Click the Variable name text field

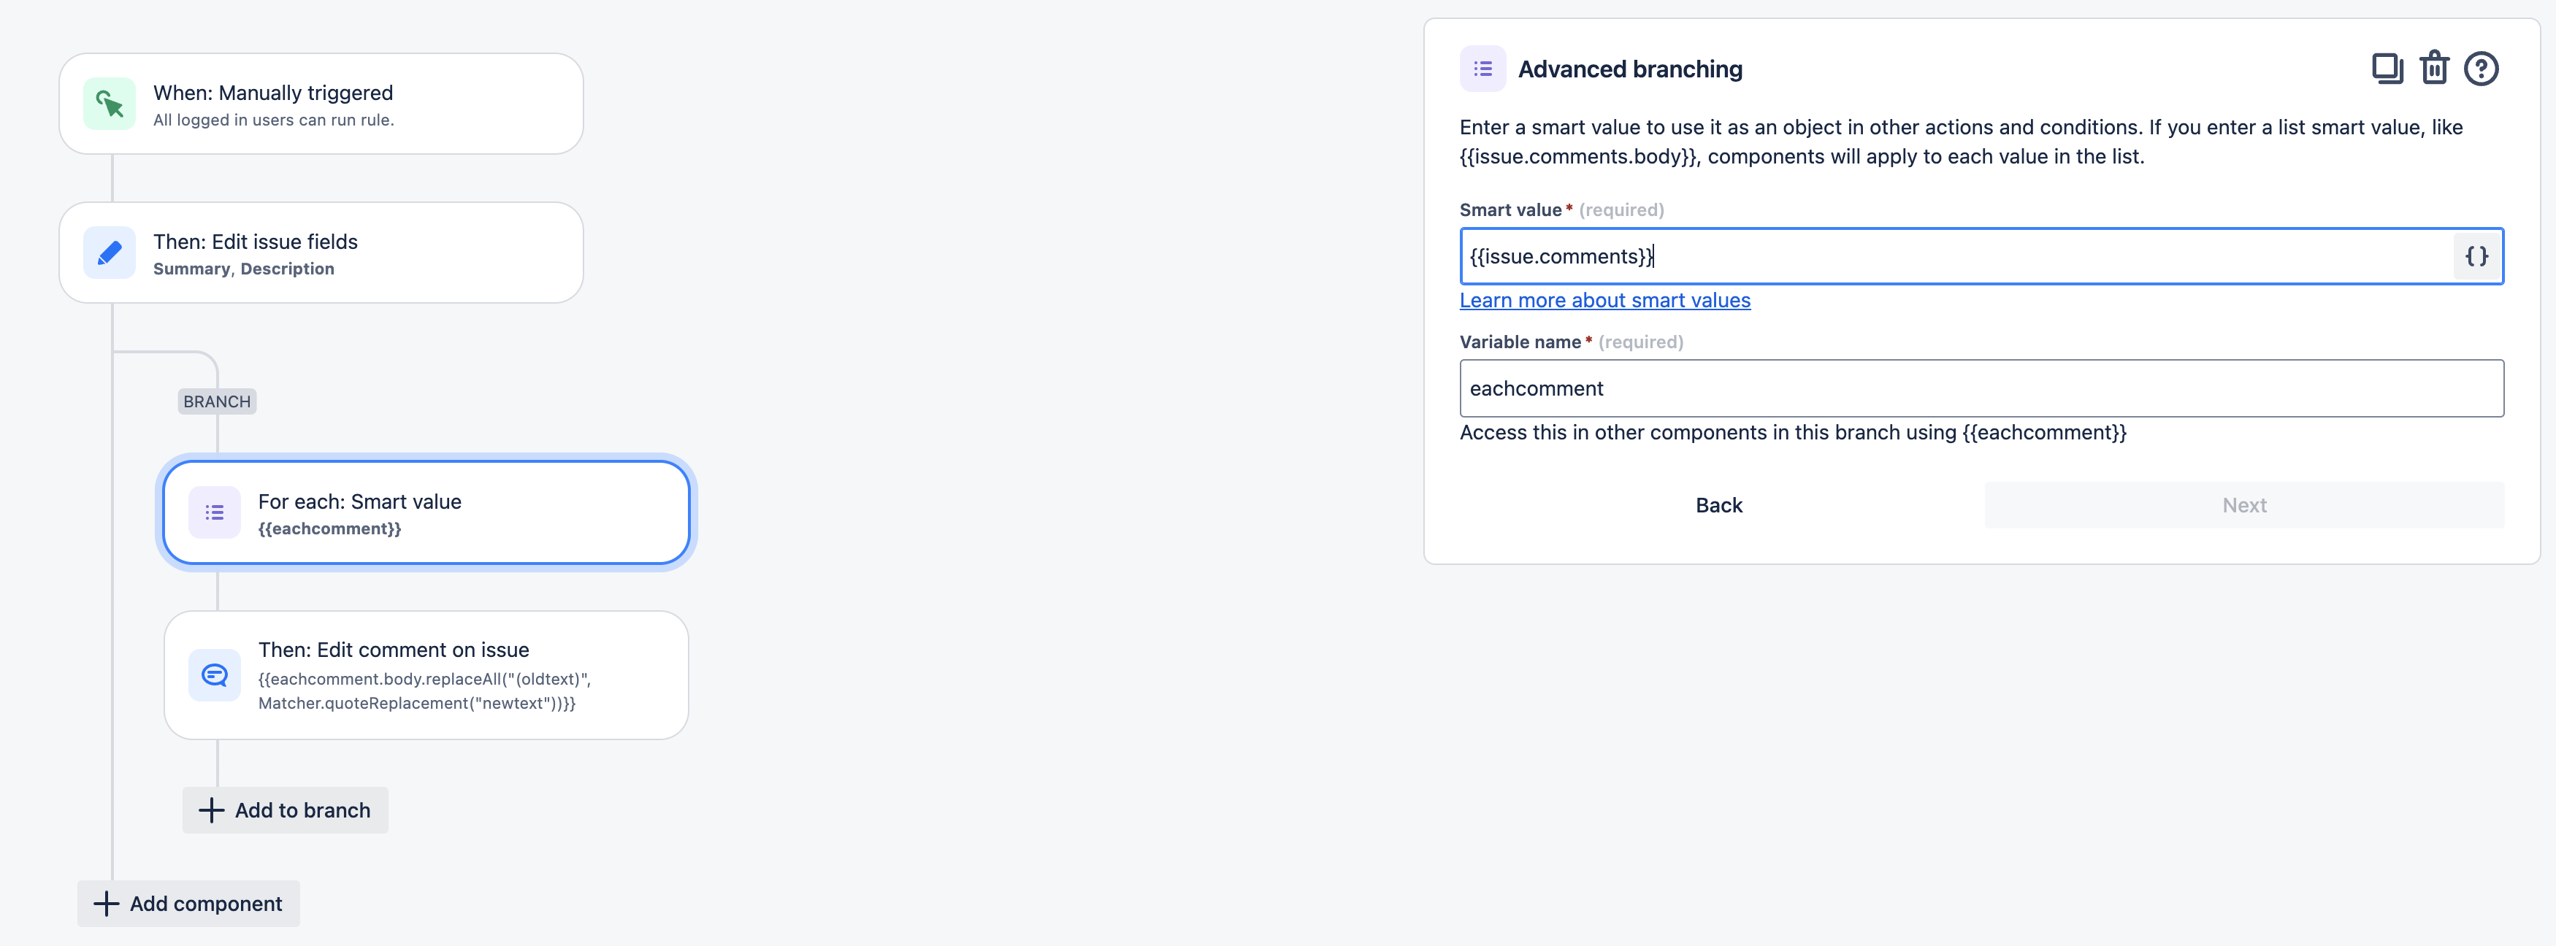[x=1981, y=389]
